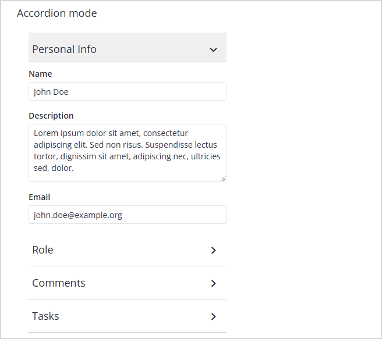
Task: Grab the Description textarea resize handle
Action: [x=223, y=179]
